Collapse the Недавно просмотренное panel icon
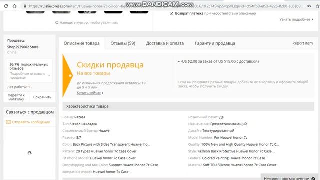Screen dimensions: 320x180 tap(313, 178)
